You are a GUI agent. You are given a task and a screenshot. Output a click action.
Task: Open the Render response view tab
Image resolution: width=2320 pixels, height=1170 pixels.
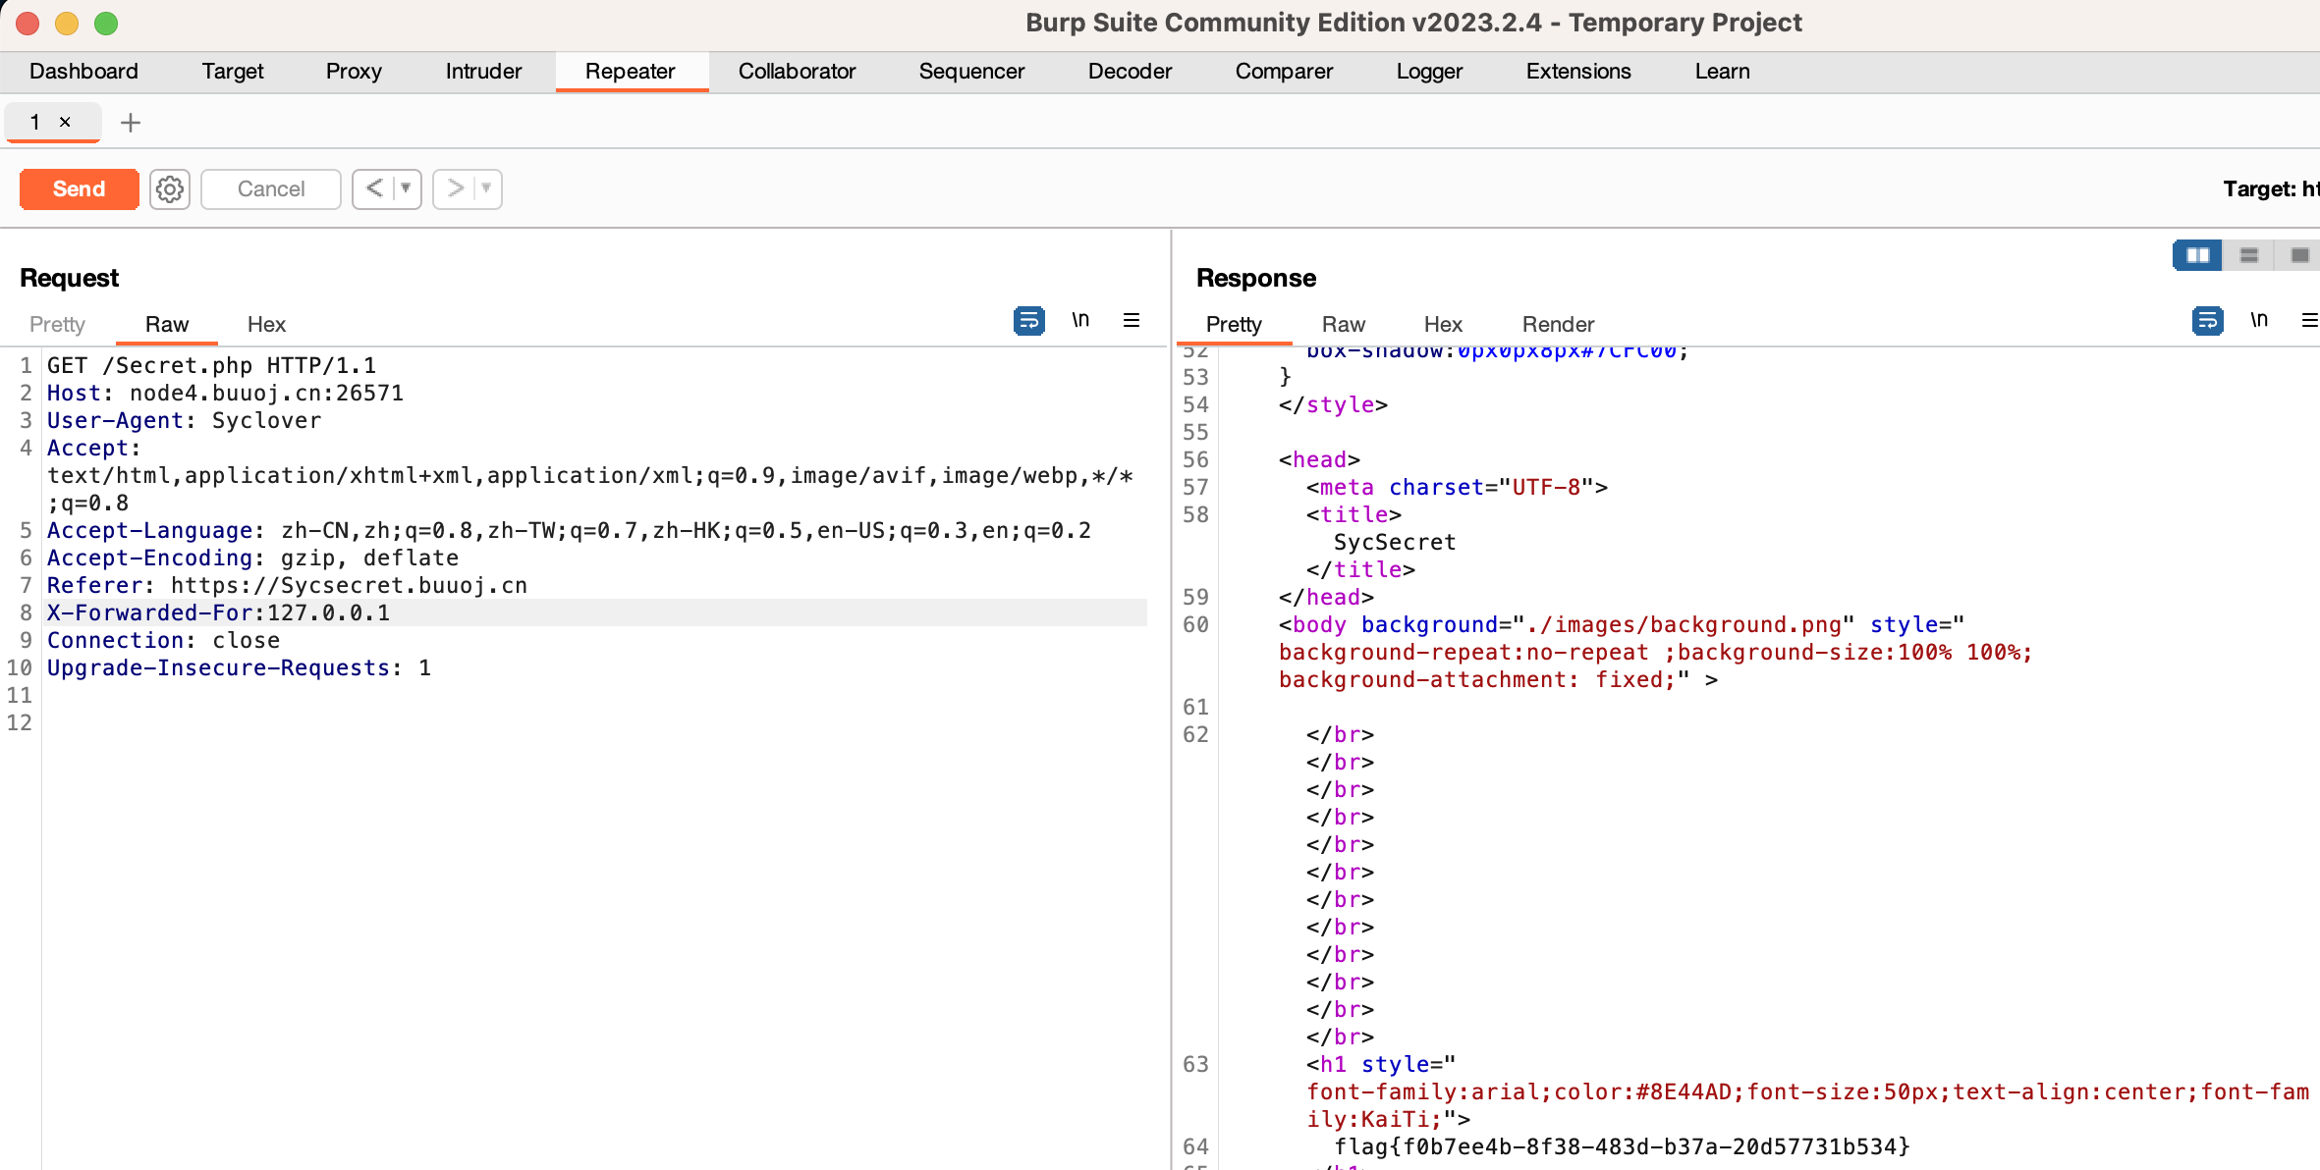(1558, 324)
